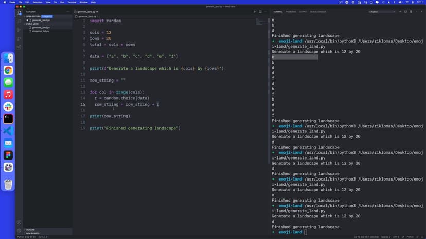Open the Debug Console tab
Image resolution: width=426 pixels, height=239 pixels.
(318, 11)
